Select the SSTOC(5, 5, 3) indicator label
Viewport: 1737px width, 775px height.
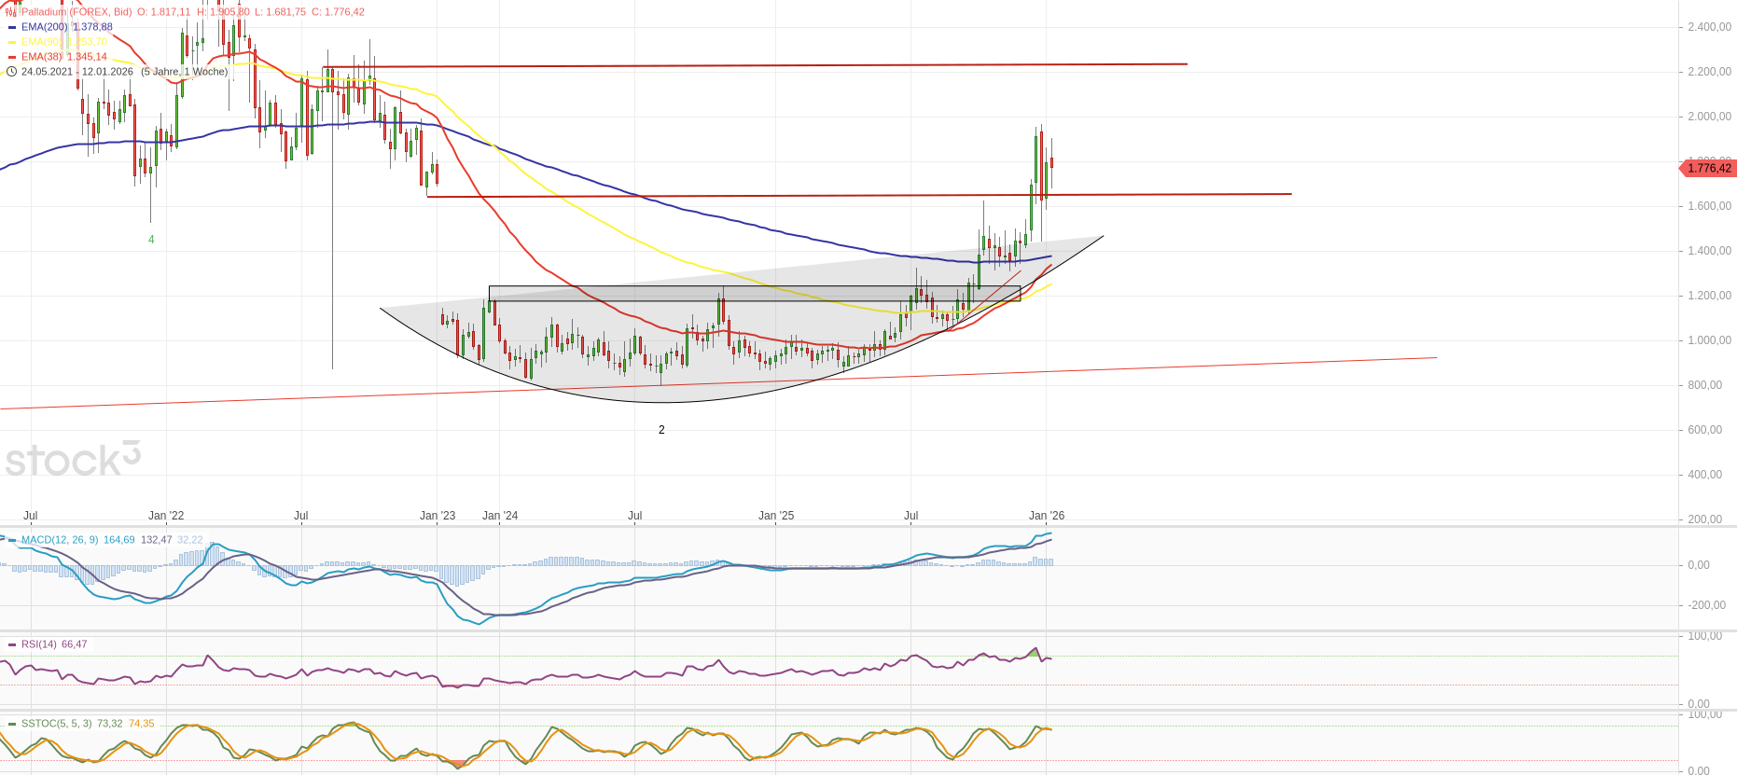56,724
